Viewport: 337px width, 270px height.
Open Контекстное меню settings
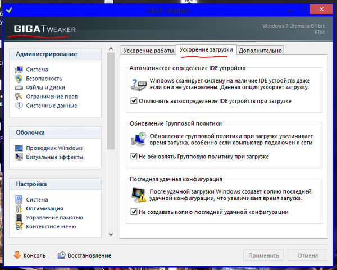coord(51,227)
